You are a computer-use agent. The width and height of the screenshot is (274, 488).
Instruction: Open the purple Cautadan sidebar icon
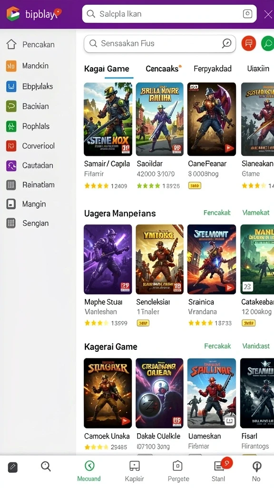(11, 165)
